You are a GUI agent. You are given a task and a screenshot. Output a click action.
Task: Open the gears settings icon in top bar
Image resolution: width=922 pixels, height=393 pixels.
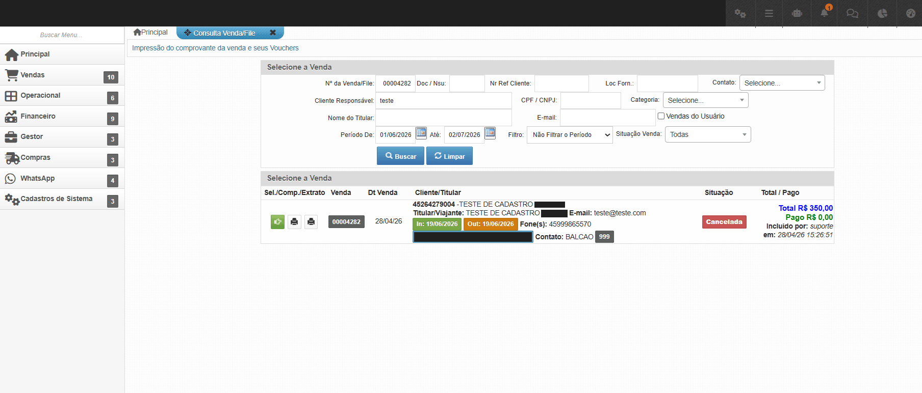[x=740, y=13]
